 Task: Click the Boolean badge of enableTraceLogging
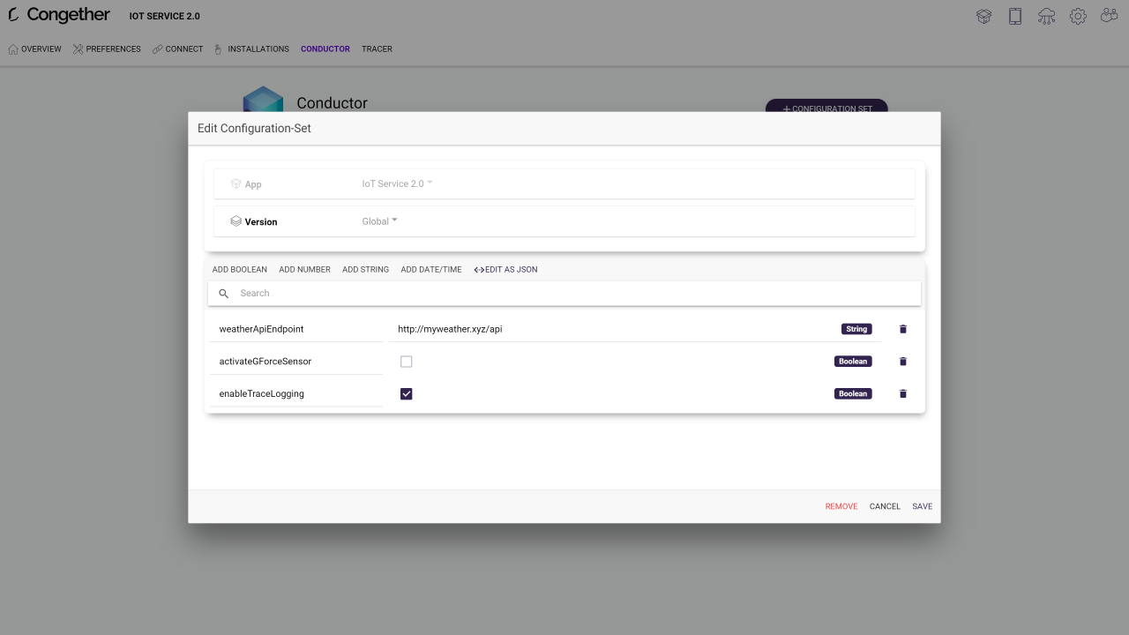tap(853, 393)
